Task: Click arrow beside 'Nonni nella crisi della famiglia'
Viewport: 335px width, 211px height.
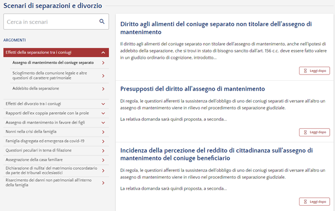Action: (103, 132)
